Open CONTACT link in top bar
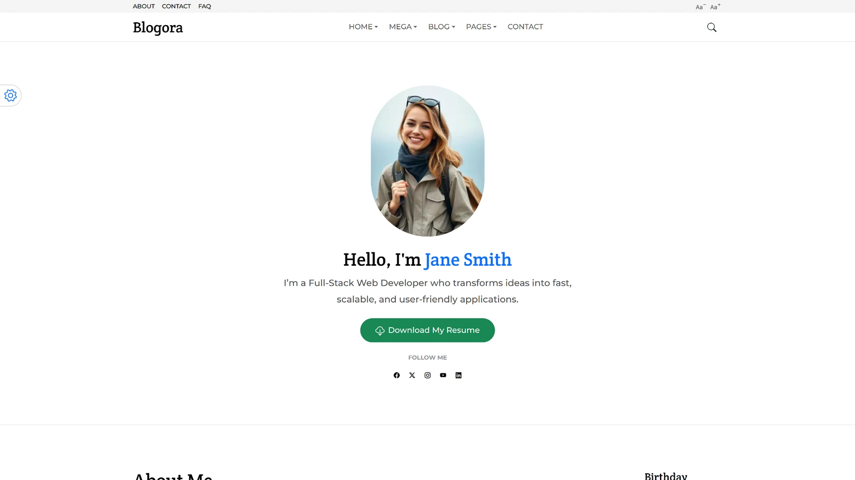 pos(176,6)
